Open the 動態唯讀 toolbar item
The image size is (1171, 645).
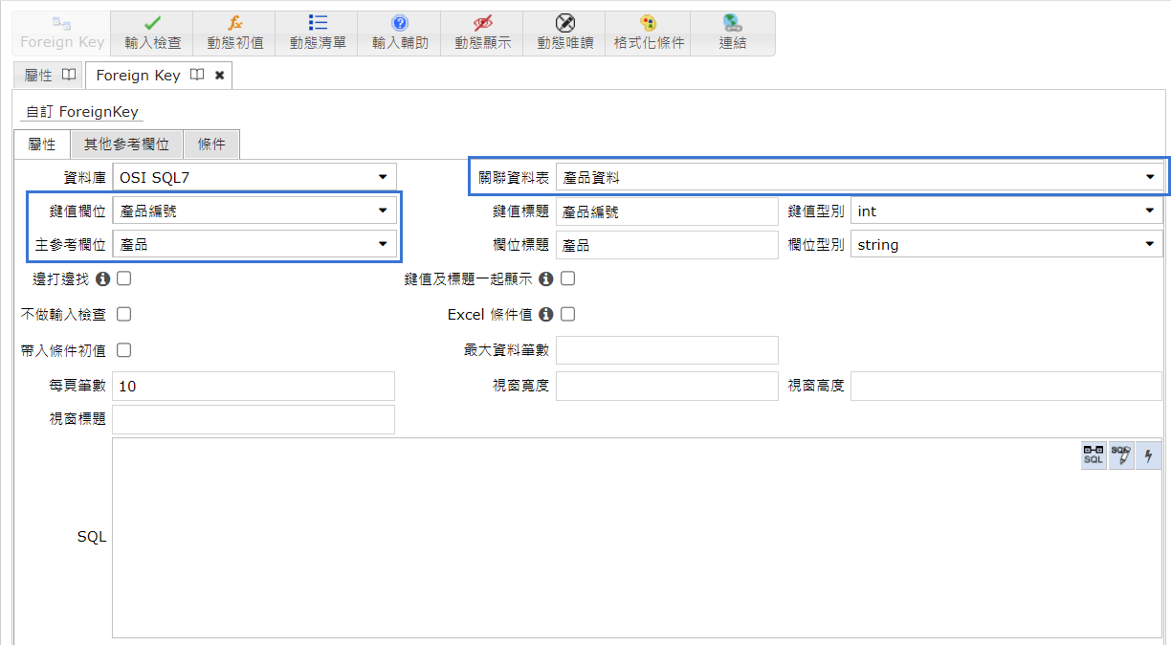564,33
